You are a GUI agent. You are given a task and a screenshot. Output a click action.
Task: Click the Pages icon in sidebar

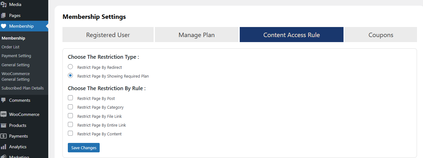coord(3,15)
